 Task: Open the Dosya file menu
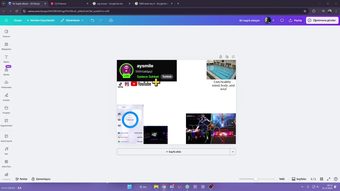click(x=18, y=20)
